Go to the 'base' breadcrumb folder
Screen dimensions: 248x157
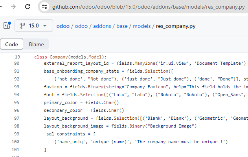click(122, 26)
